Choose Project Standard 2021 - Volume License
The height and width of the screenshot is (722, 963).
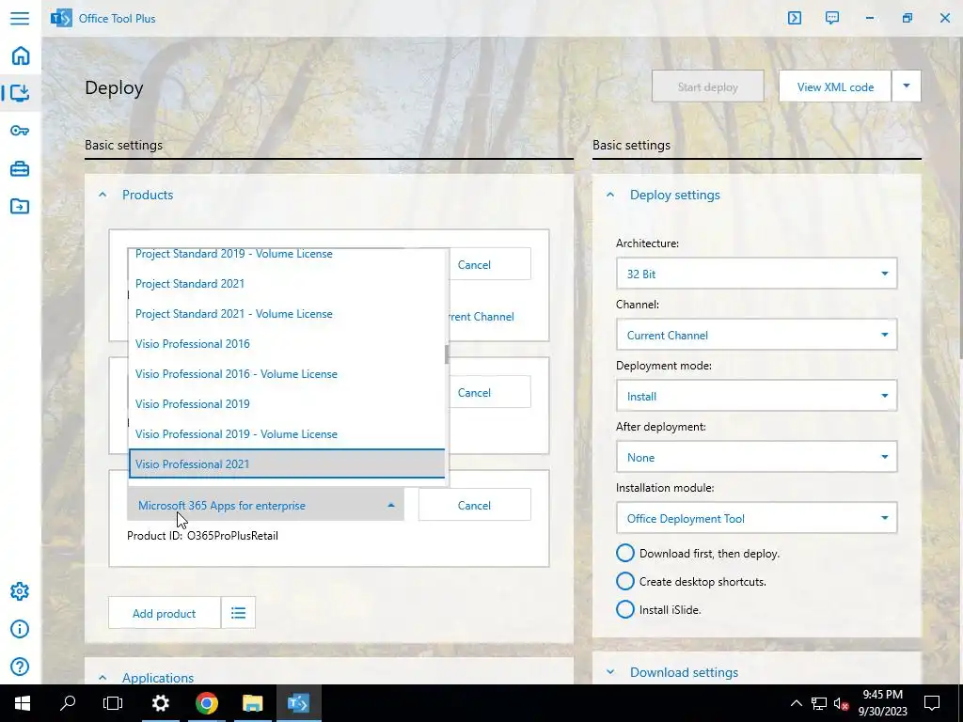click(x=286, y=314)
